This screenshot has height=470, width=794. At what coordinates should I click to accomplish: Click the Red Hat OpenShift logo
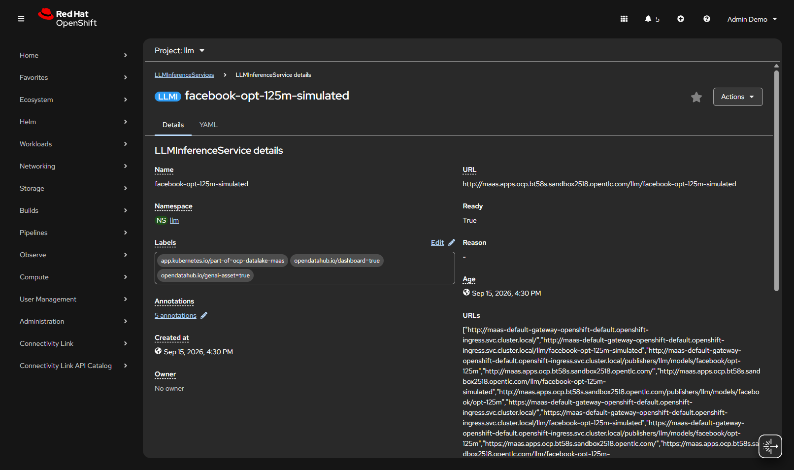tap(67, 18)
